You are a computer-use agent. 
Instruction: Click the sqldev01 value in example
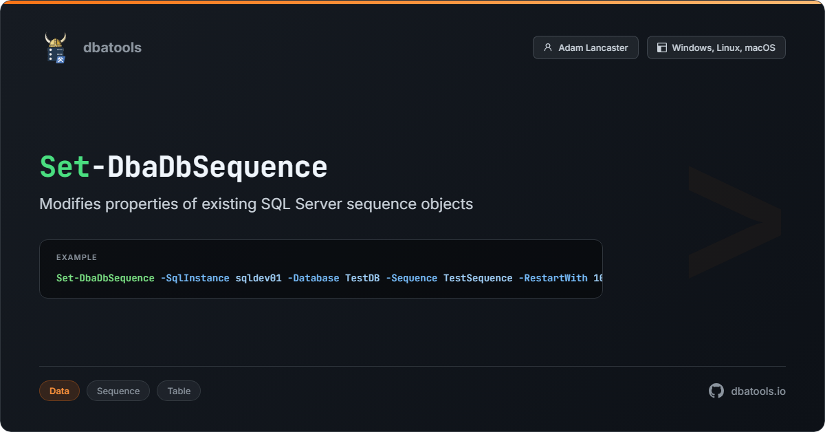pyautogui.click(x=258, y=278)
